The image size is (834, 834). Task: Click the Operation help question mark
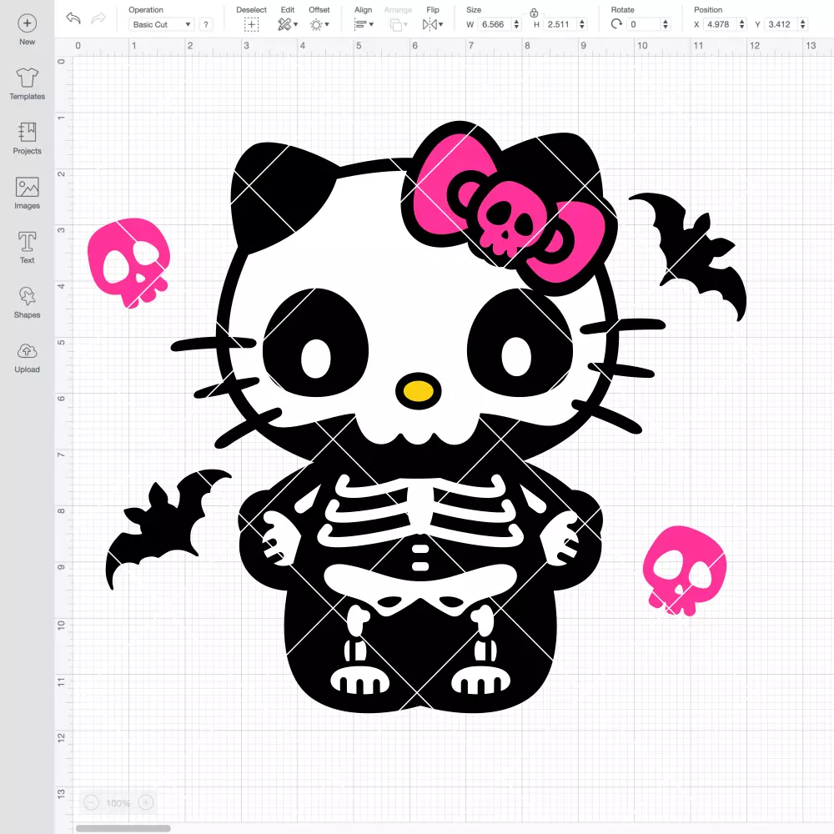[x=206, y=24]
